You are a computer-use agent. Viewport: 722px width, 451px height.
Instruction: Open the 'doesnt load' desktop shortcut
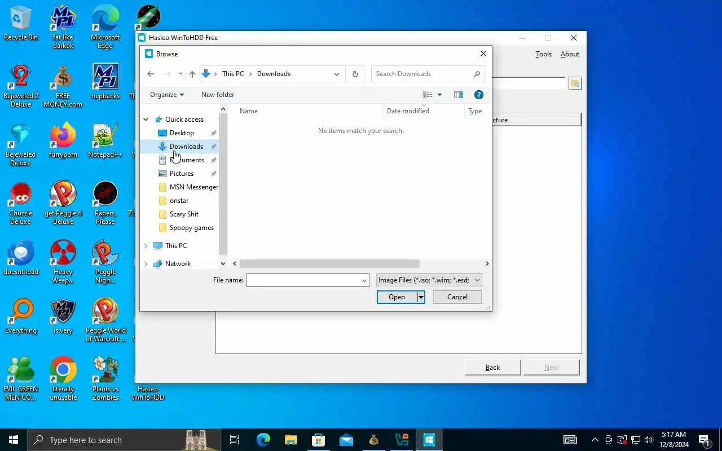click(x=21, y=258)
